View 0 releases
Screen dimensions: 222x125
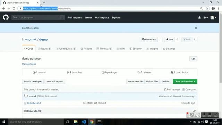pos(144,73)
